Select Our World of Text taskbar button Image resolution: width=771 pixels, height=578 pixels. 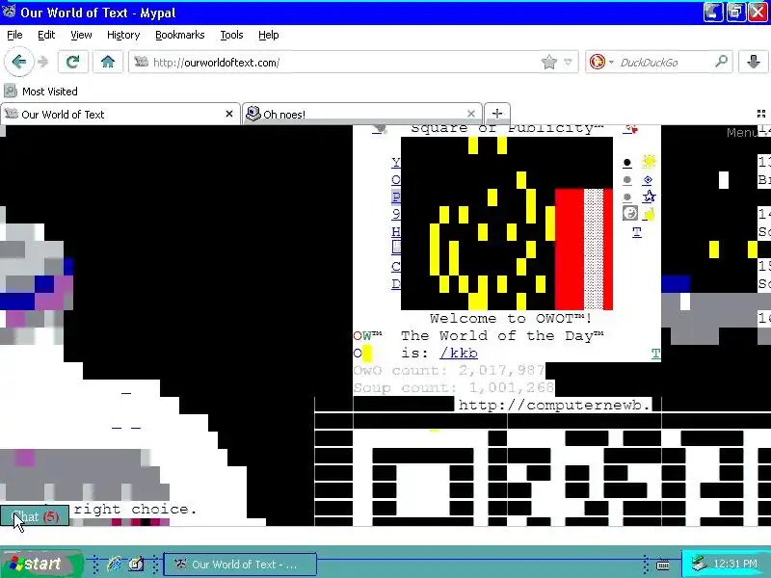[240, 565]
